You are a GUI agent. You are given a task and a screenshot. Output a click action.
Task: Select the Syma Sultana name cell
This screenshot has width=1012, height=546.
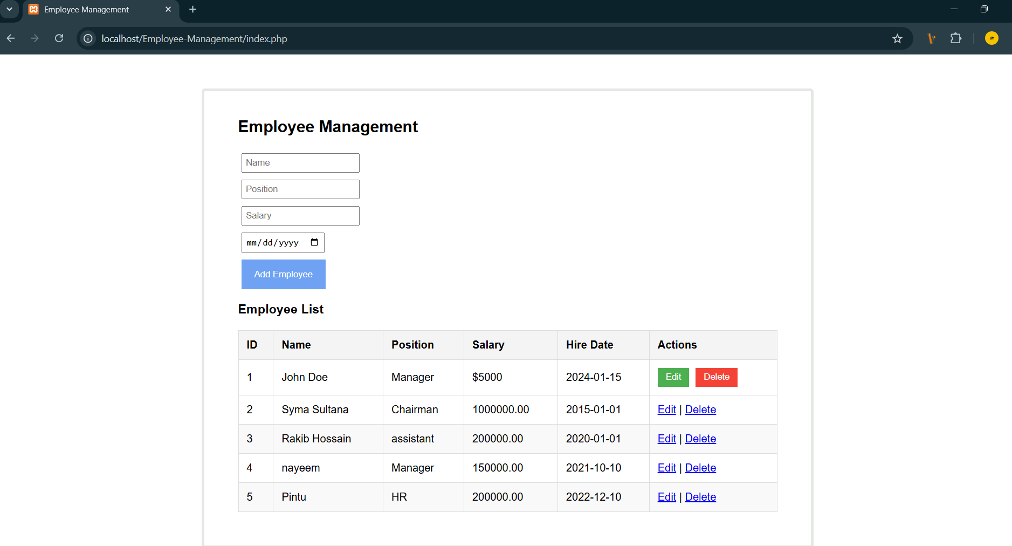328,409
